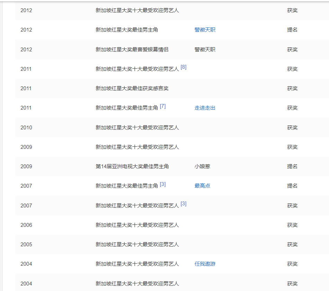Select the 新加坡红星大奖最佳获奖感言奖 award text

pos(132,88)
